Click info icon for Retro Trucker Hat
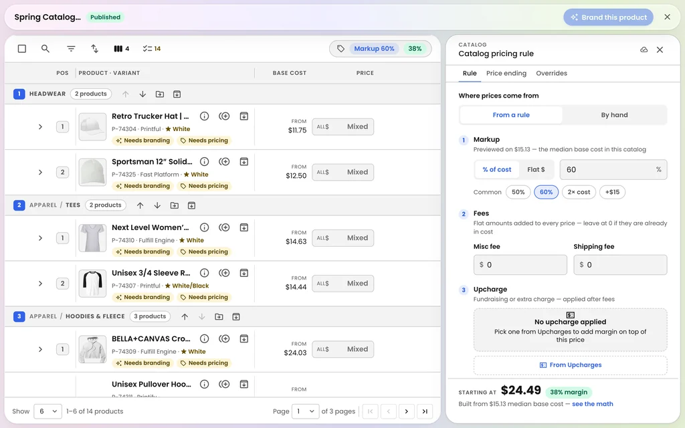This screenshot has height=428, width=685. tap(204, 116)
